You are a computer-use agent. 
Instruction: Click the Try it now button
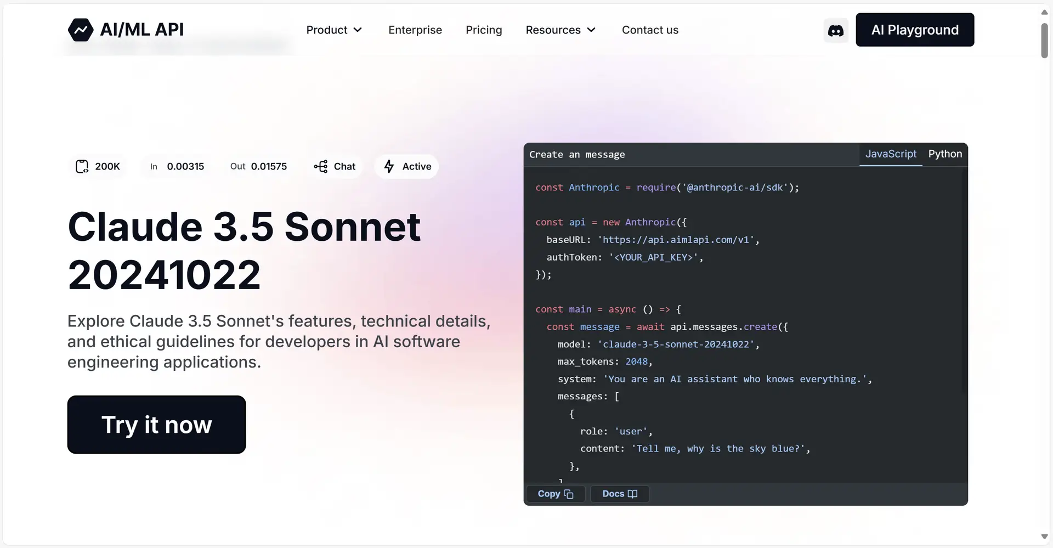pos(156,425)
